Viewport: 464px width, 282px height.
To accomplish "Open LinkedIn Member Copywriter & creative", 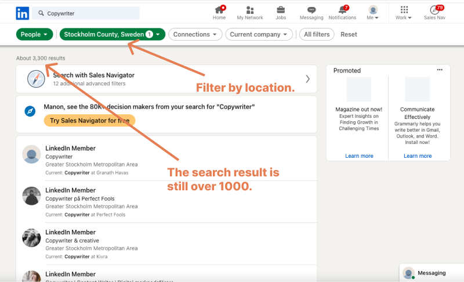I will tap(70, 232).
